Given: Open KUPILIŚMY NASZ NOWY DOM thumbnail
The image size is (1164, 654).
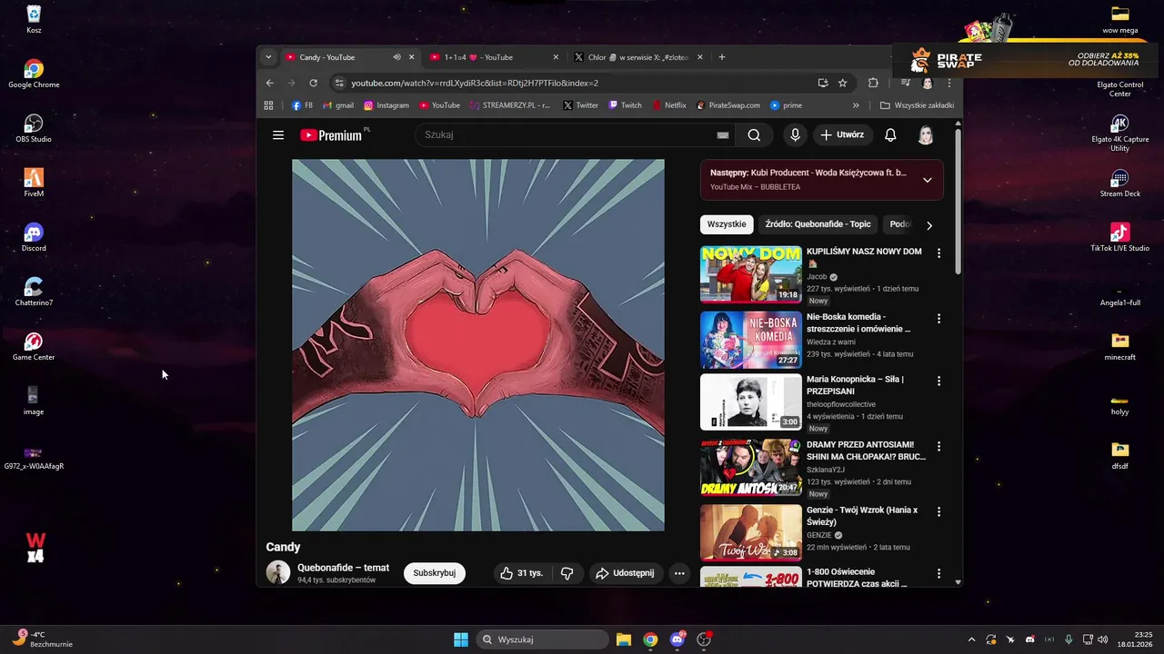Looking at the screenshot, I should (750, 274).
